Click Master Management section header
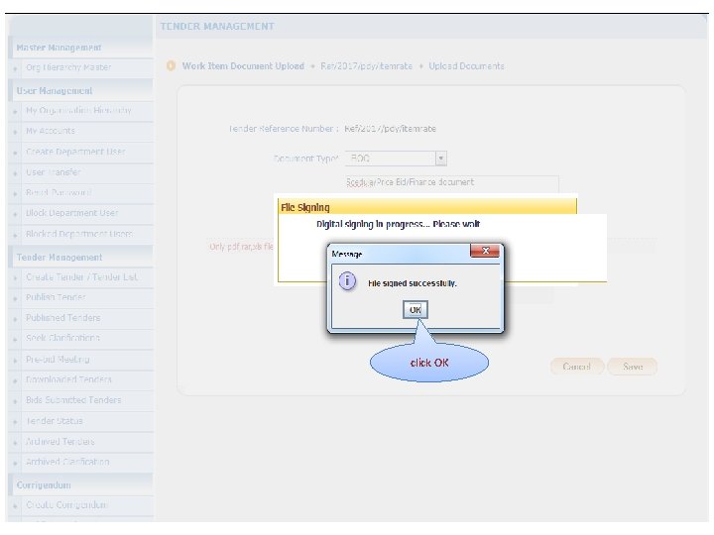 pos(59,48)
